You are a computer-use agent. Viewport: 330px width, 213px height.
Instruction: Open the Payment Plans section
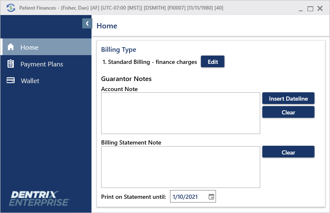click(x=42, y=64)
